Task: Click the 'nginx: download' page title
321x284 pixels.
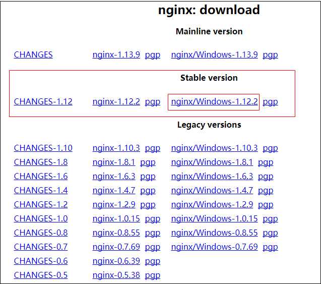Action: pos(209,10)
